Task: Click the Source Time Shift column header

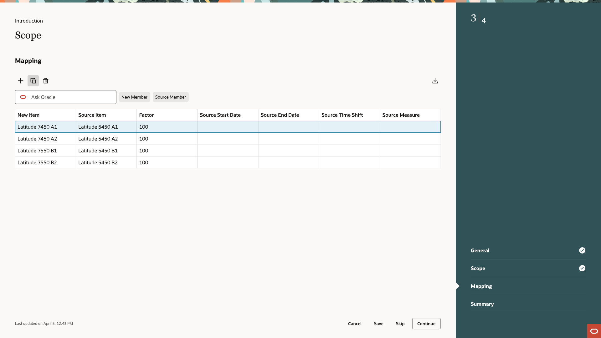Action: [349, 115]
